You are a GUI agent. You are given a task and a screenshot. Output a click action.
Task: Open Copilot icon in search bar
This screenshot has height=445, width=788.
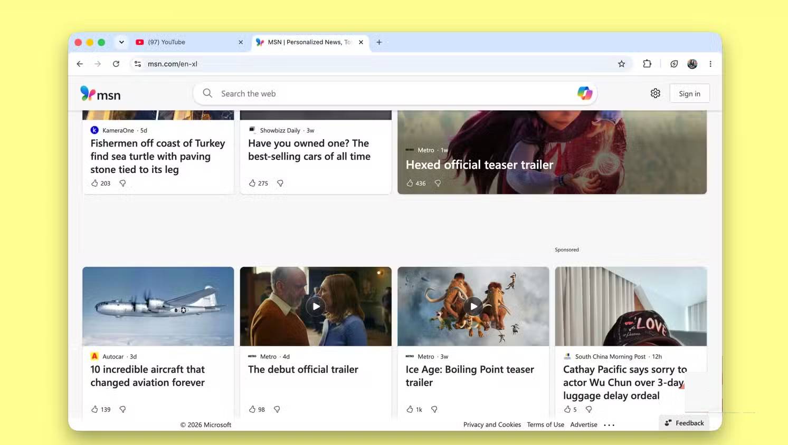585,93
